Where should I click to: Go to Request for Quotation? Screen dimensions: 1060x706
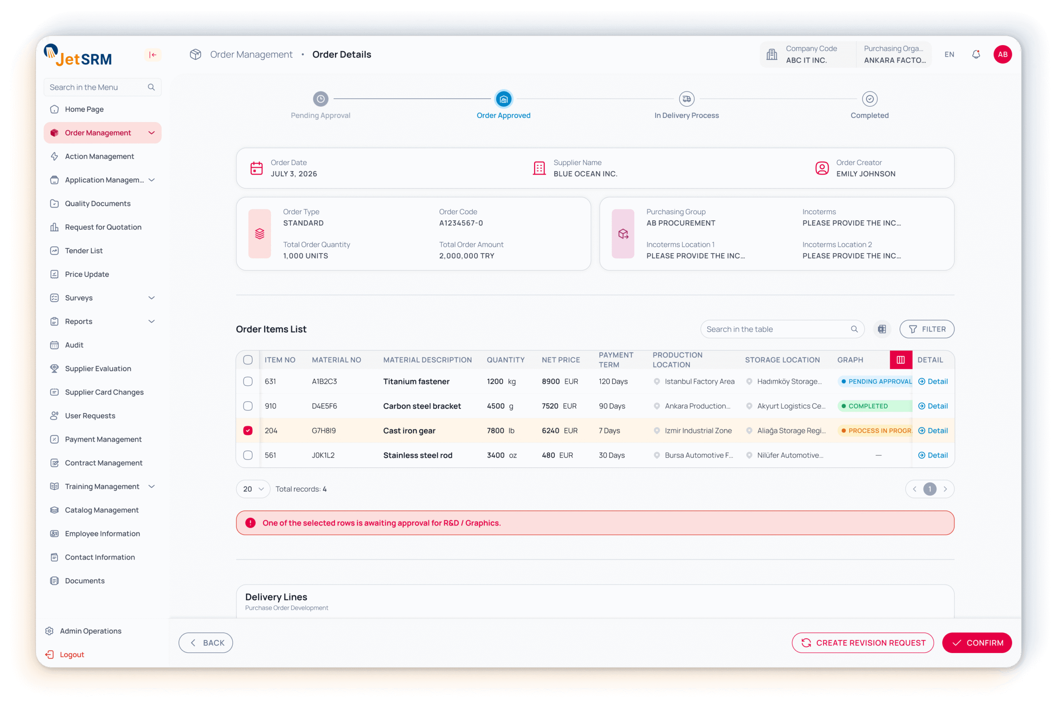click(103, 227)
